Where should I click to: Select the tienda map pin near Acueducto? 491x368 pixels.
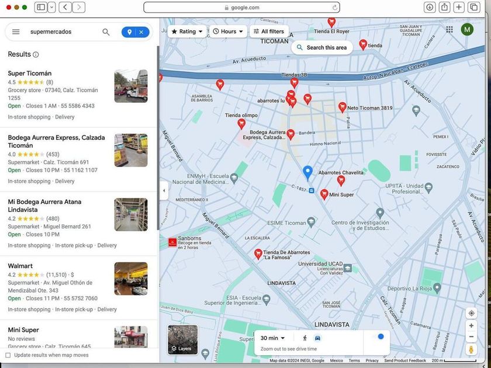[x=363, y=45]
